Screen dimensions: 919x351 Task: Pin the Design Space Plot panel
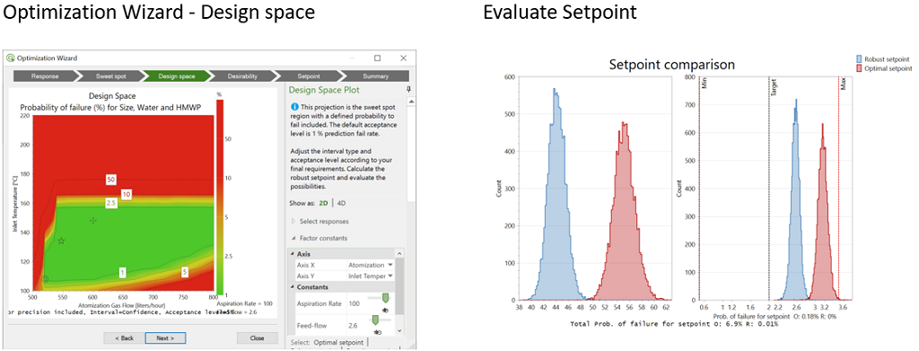point(408,89)
